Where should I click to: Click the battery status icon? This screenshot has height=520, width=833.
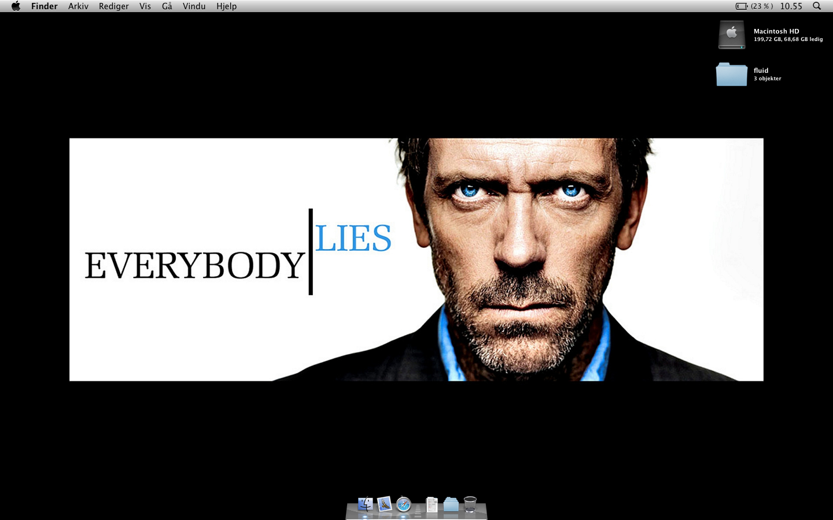click(x=742, y=6)
